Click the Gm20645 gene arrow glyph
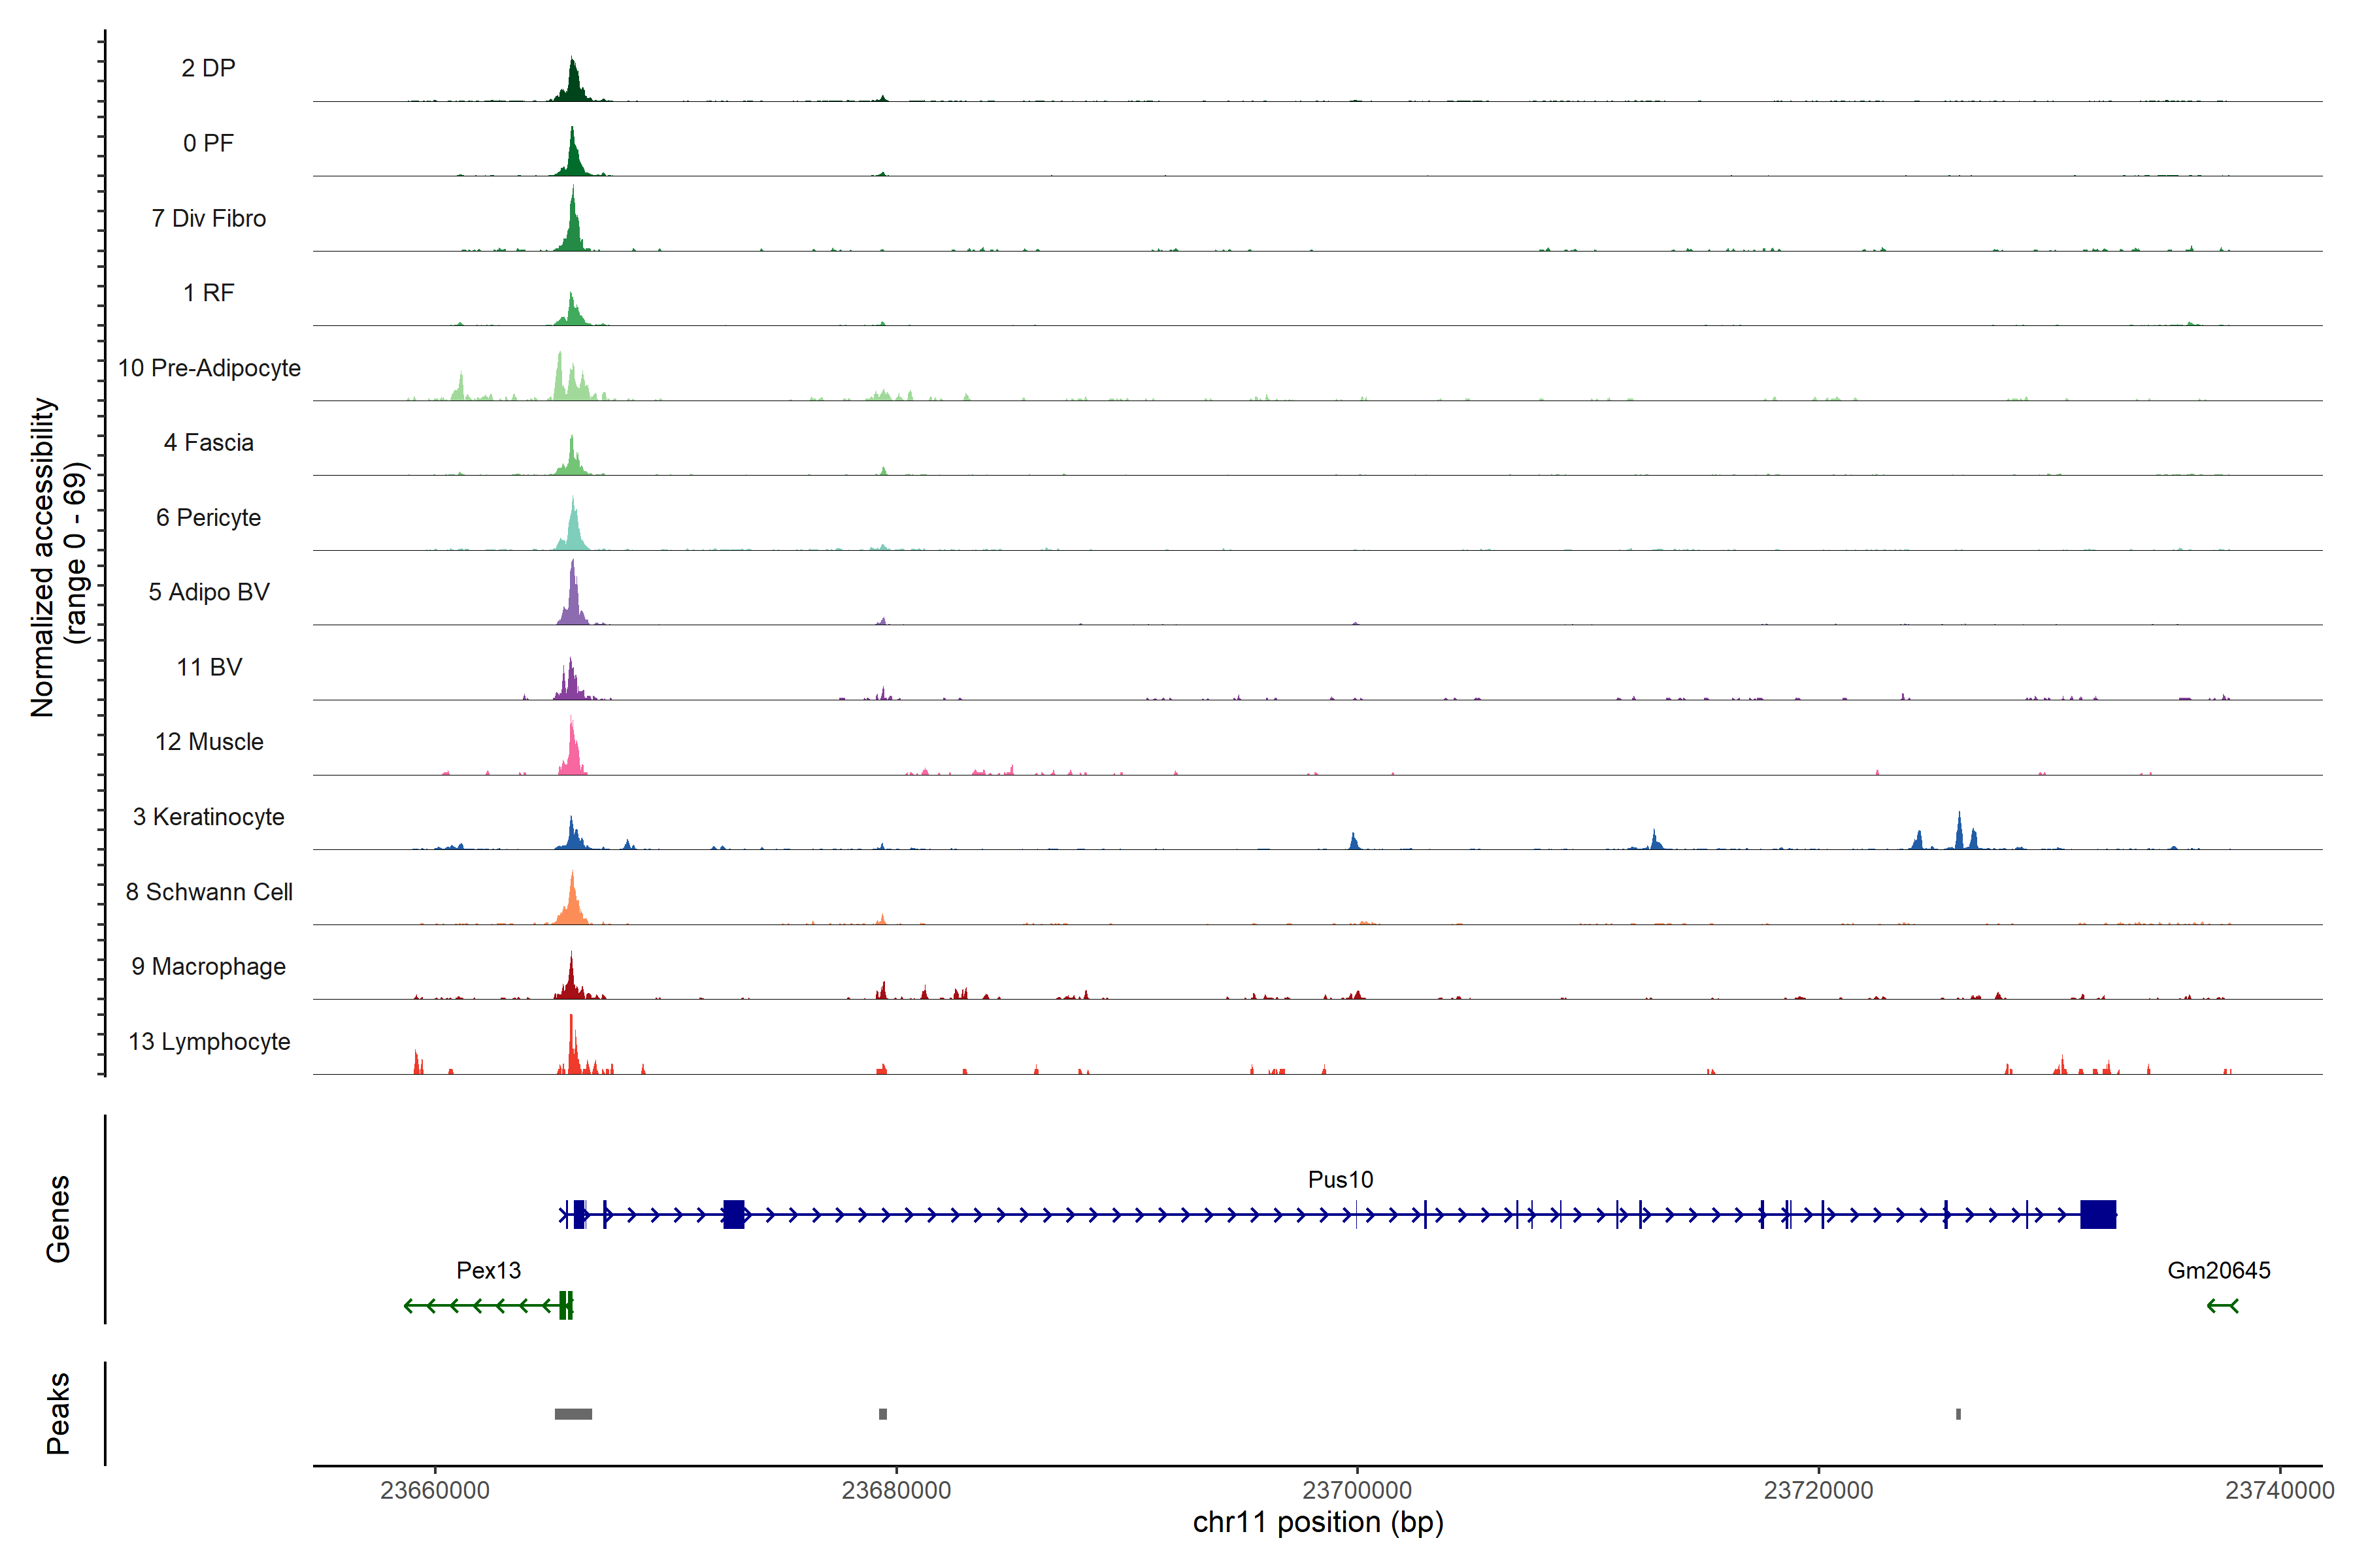Screen dimensions: 2353x1568 pos(2222,1305)
